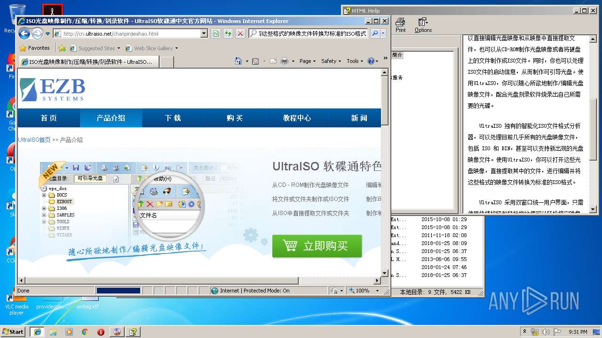Open the 首页 navigation tab
Viewport: 602px width, 338px height.
click(x=49, y=118)
